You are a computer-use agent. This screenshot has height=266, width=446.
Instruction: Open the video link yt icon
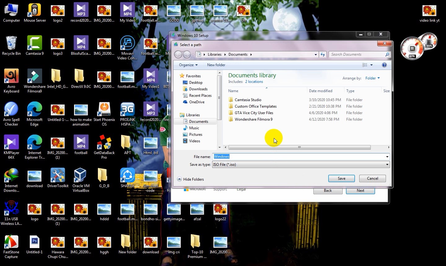[430, 13]
